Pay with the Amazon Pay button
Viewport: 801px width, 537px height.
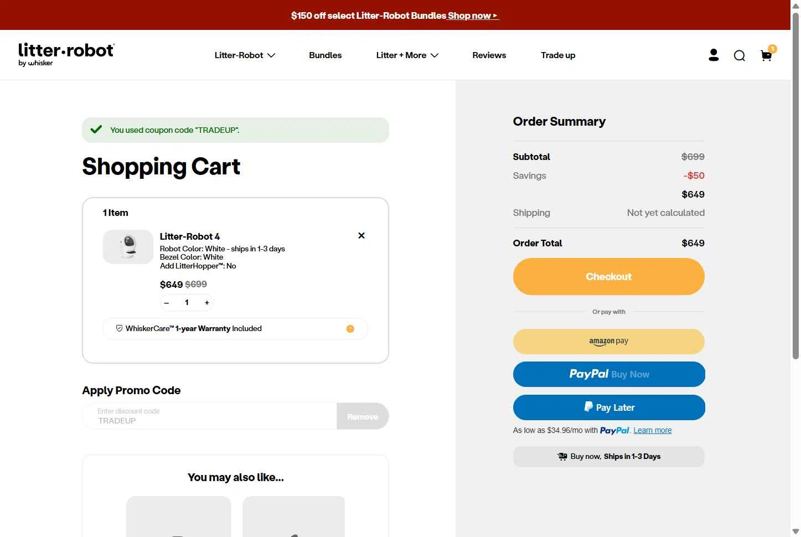click(x=608, y=342)
